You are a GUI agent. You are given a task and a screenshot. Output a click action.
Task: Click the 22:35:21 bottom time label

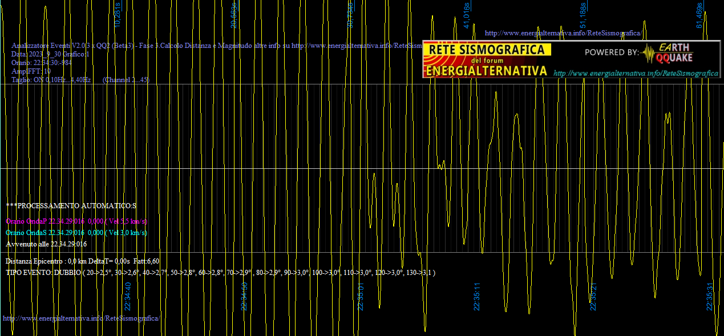(593, 297)
